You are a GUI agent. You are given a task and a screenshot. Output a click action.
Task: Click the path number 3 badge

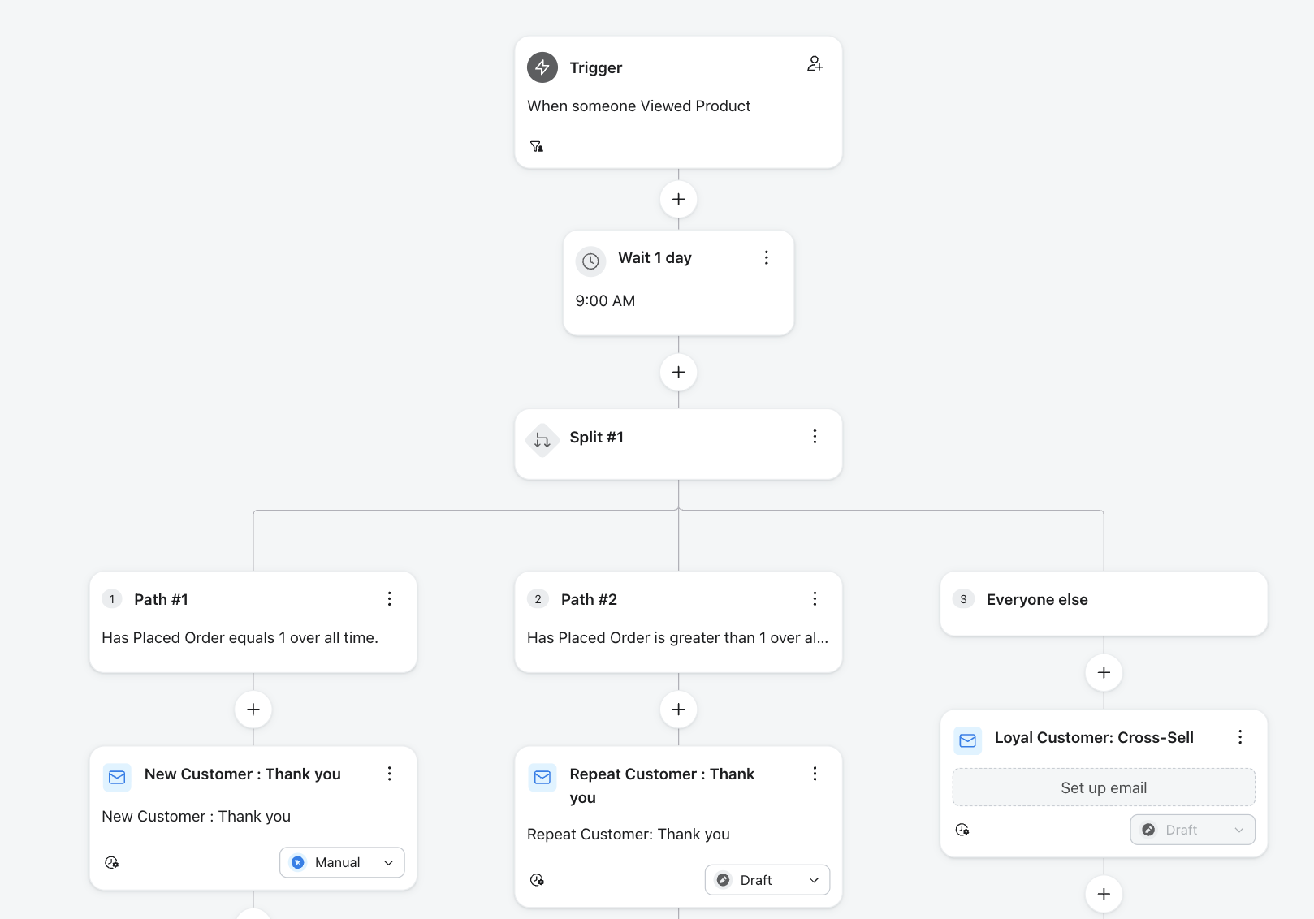pos(963,599)
